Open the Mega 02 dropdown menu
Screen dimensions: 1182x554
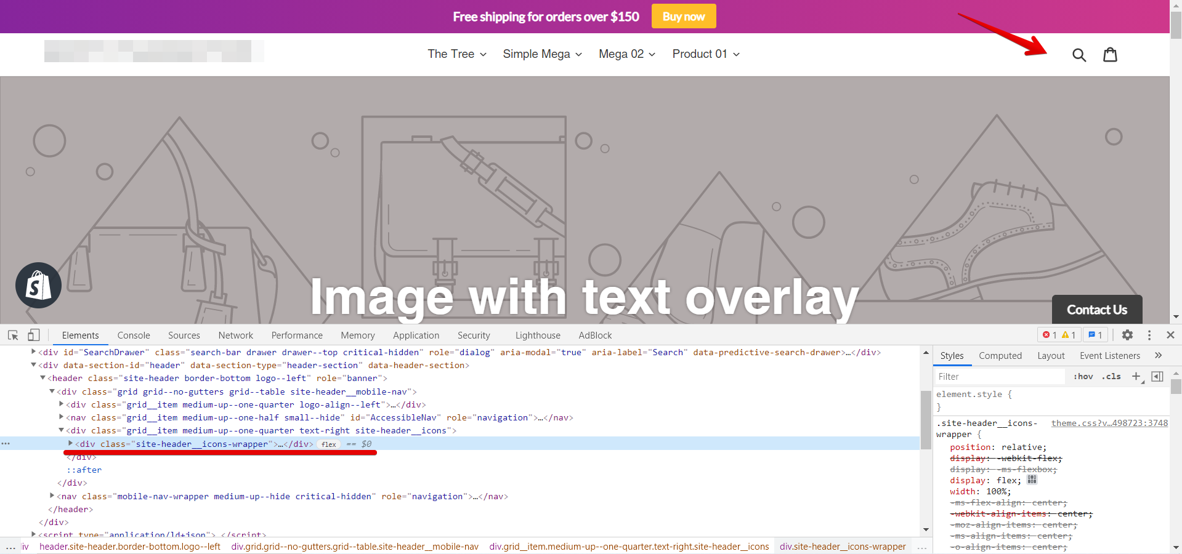627,54
